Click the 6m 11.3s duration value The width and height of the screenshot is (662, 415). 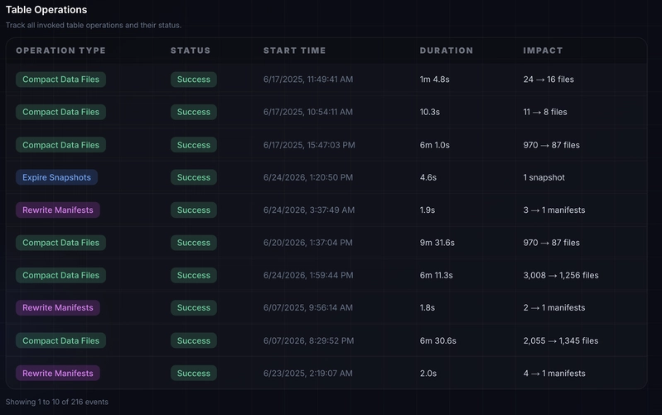pyautogui.click(x=436, y=275)
